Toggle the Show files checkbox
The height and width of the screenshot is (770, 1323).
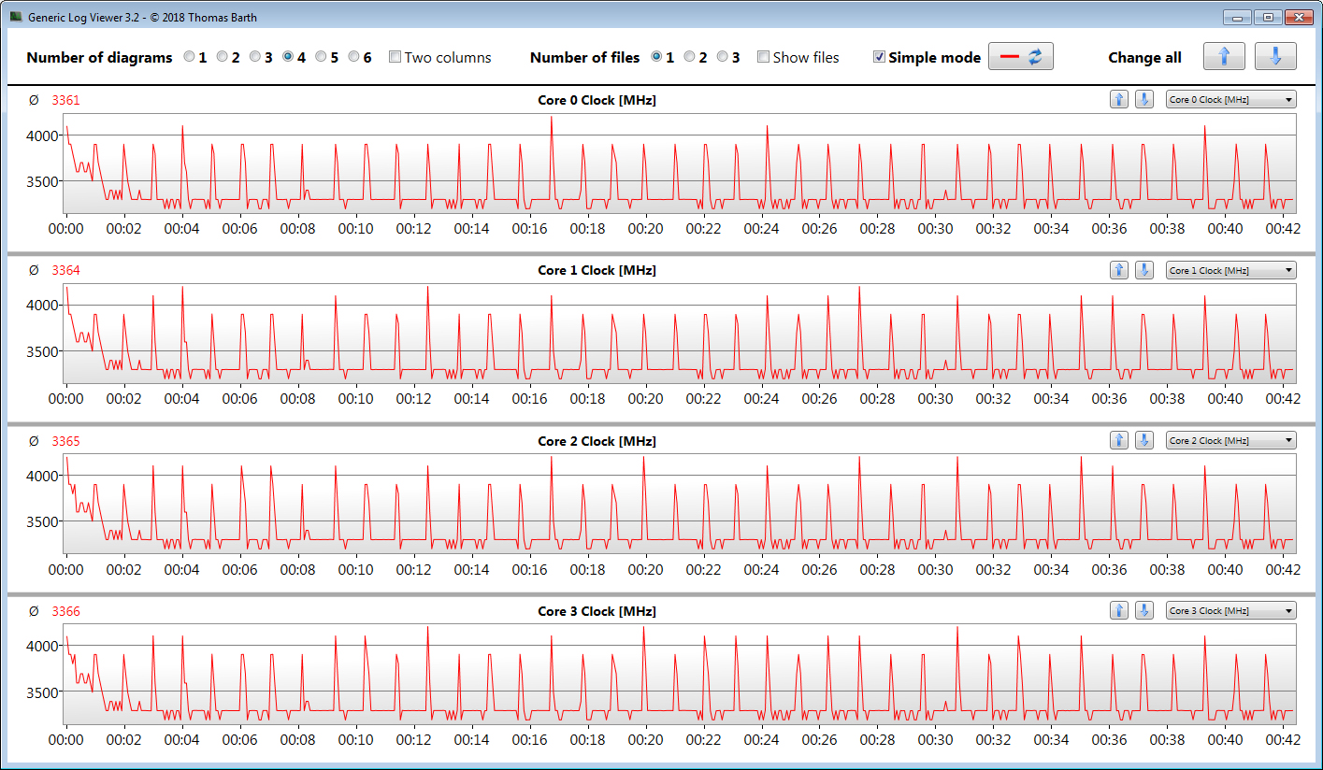click(763, 57)
